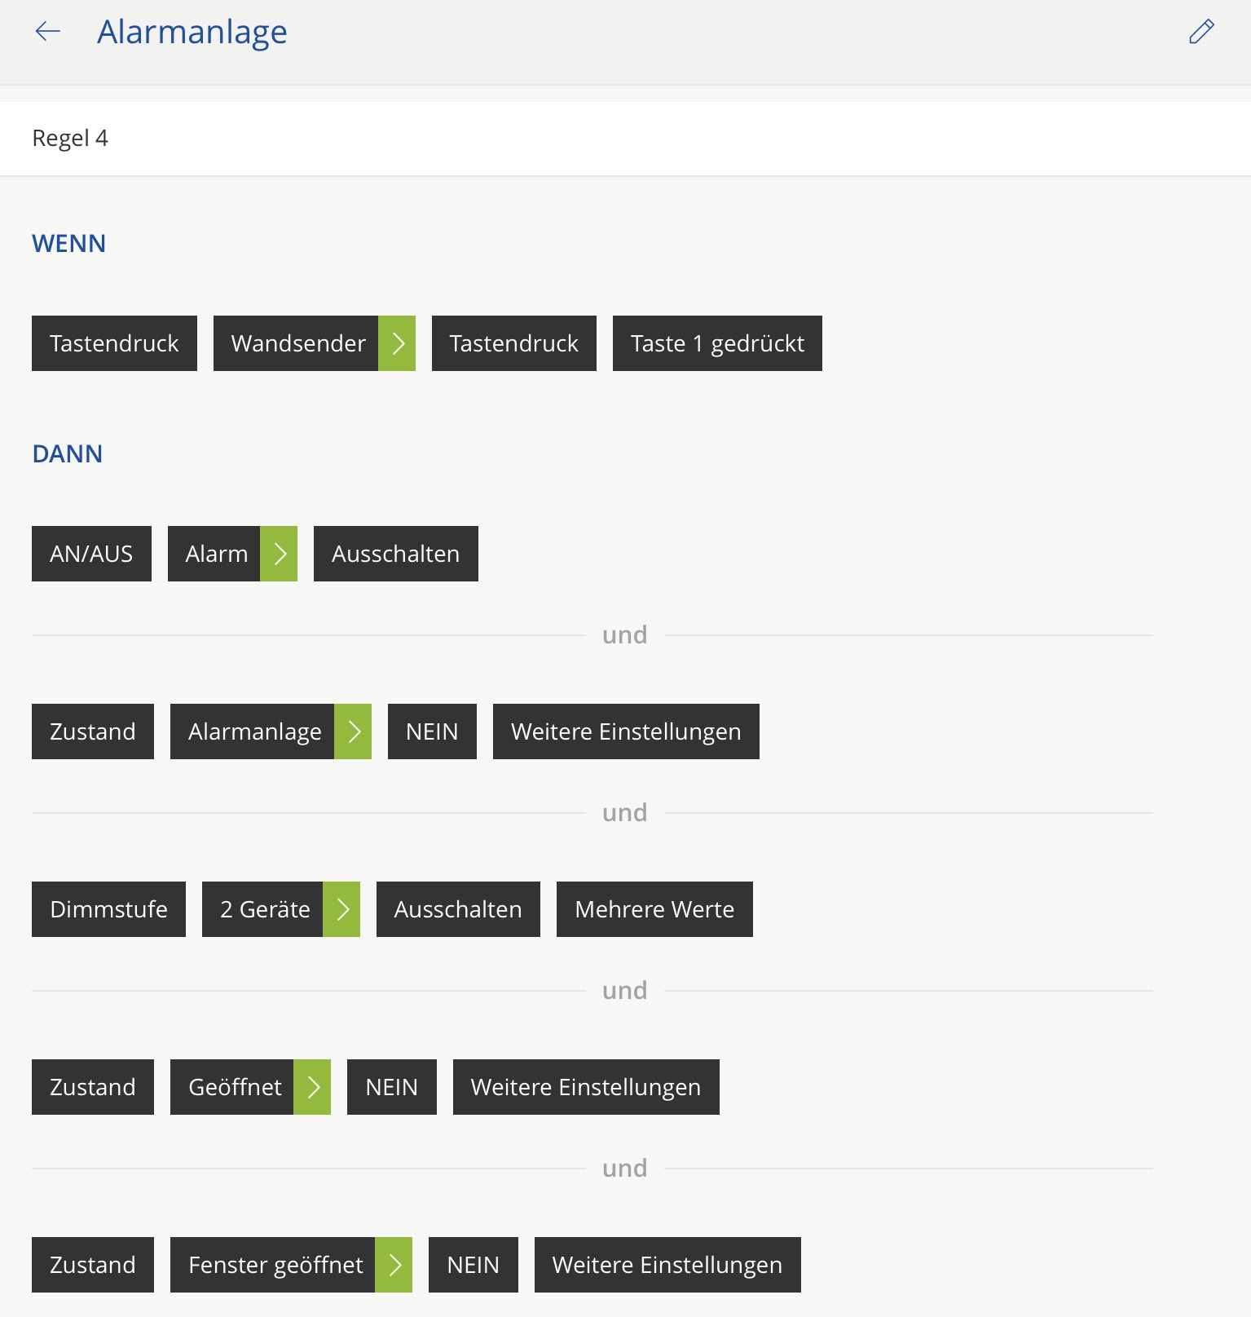This screenshot has height=1317, width=1251.
Task: Expand the Alarmanlage chevron arrow
Action: point(353,731)
